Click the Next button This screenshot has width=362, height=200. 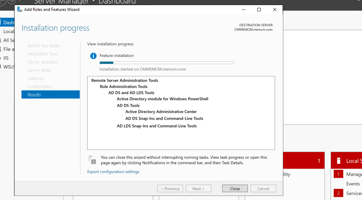[198, 188]
